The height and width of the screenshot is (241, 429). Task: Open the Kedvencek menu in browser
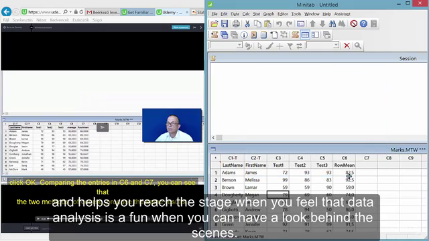point(60,20)
